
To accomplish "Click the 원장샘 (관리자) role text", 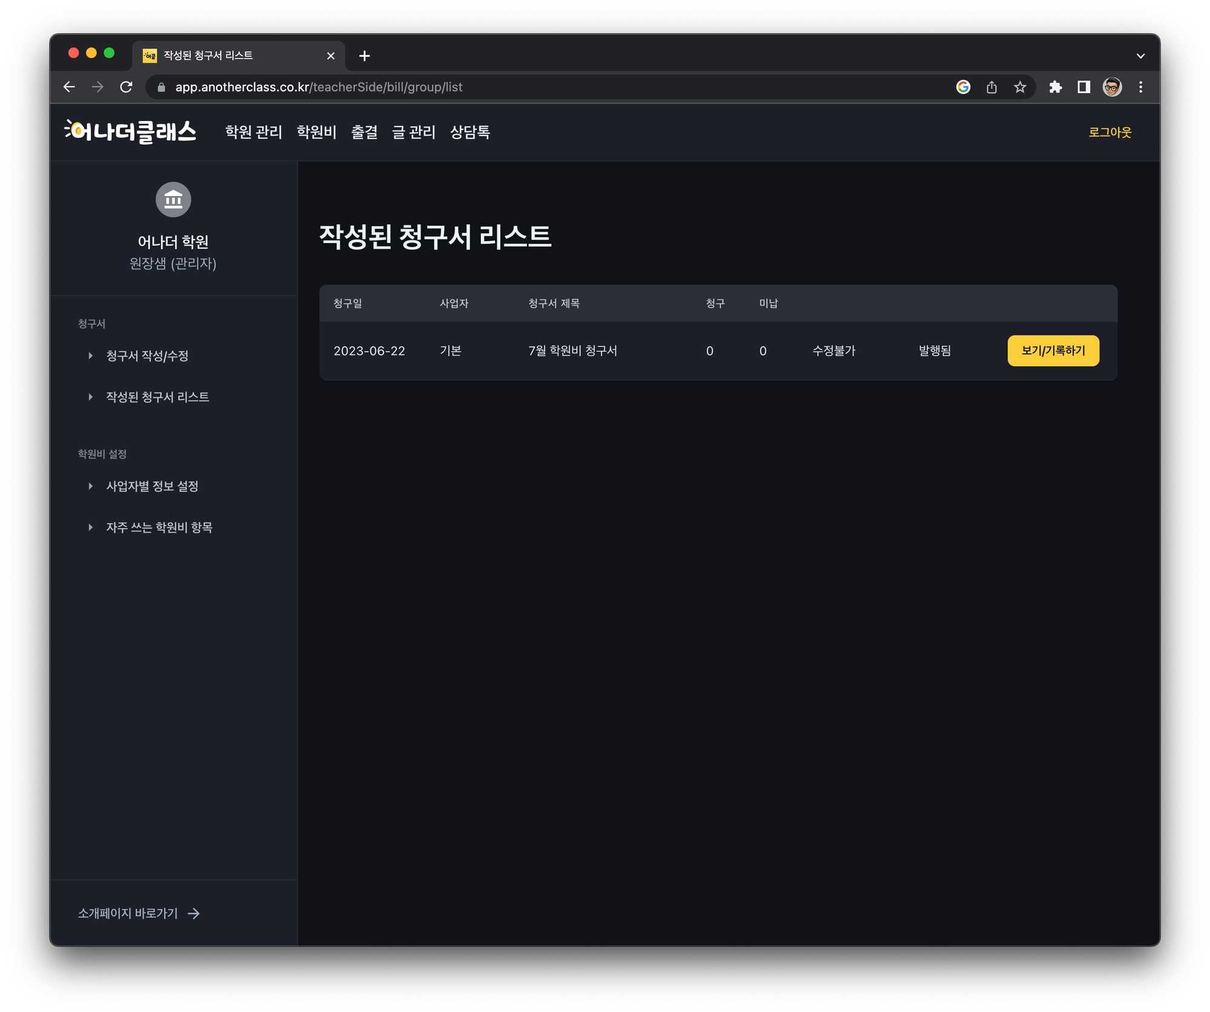I will pos(173,263).
